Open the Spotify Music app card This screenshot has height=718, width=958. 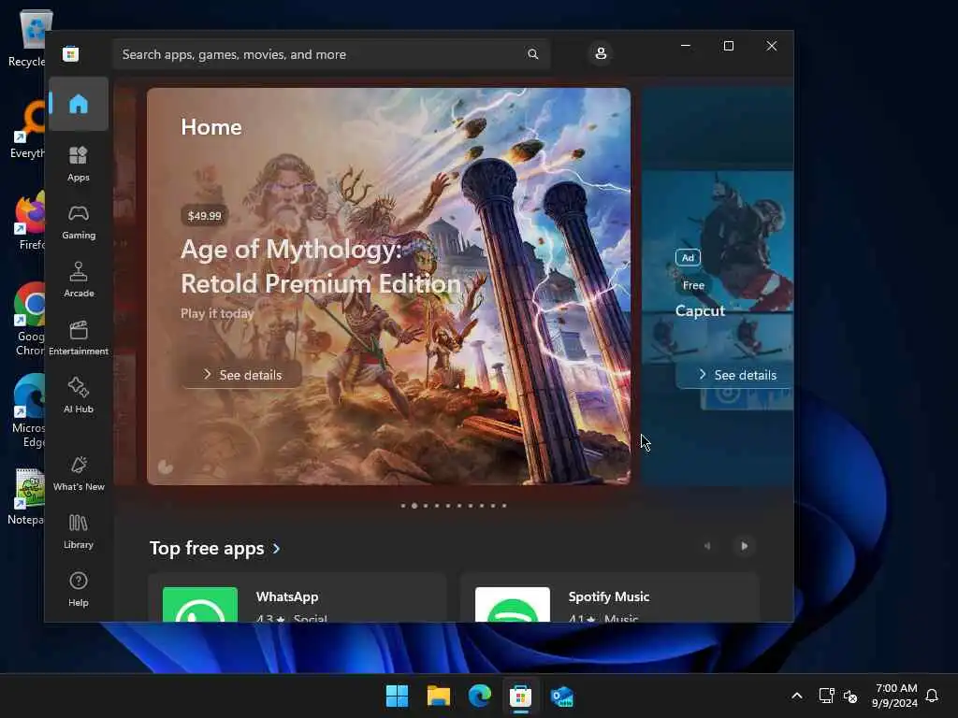609,598
